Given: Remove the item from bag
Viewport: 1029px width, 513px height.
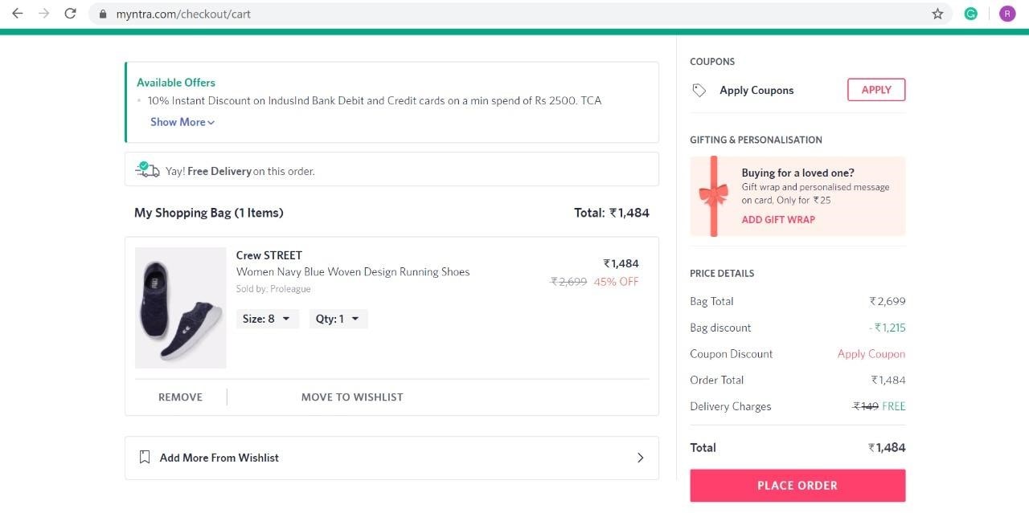Looking at the screenshot, I should click(x=180, y=397).
